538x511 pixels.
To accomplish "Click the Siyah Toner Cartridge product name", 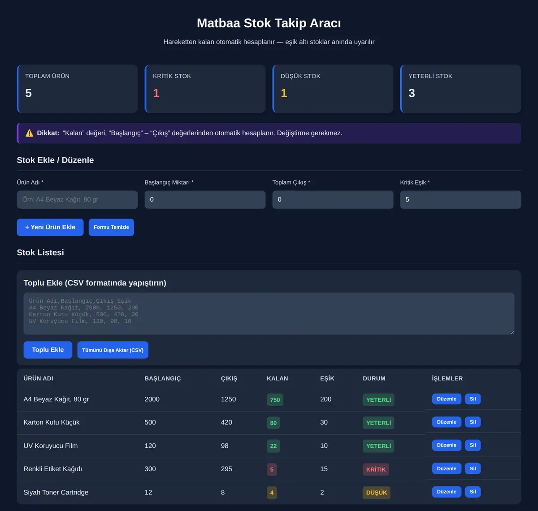I will [x=56, y=492].
